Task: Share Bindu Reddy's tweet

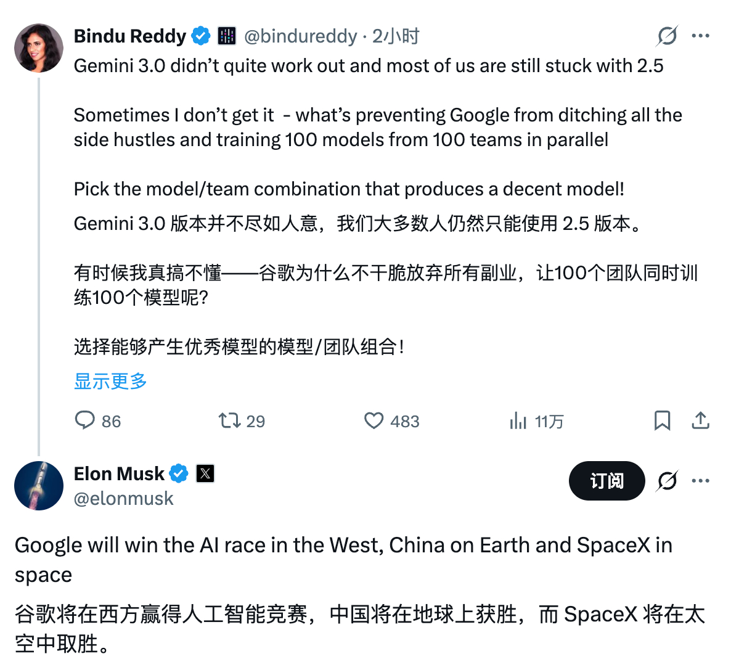Action: tap(700, 421)
